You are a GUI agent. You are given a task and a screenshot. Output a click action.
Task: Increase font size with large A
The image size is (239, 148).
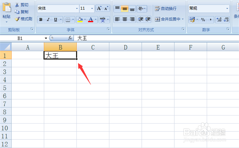pyautogui.click(x=99, y=8)
